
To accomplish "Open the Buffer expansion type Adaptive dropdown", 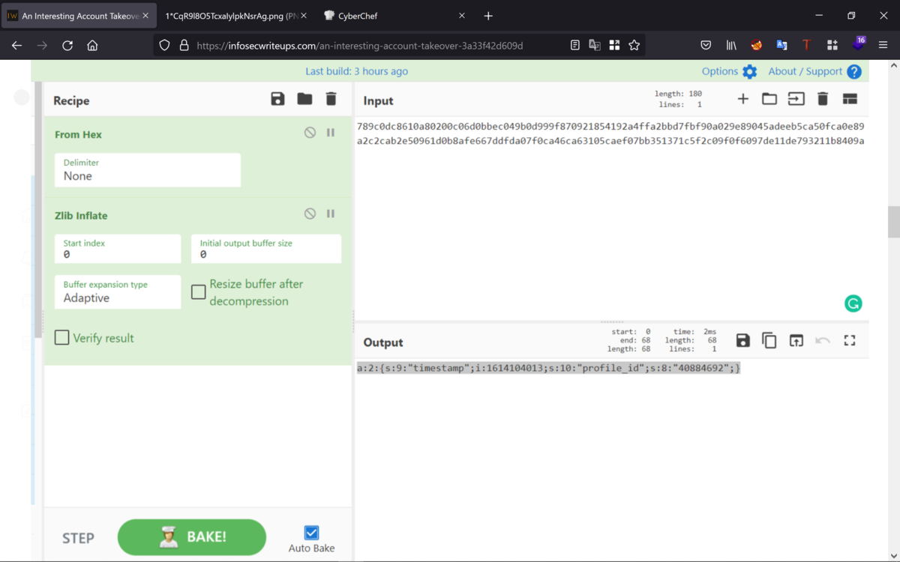I will (118, 292).
